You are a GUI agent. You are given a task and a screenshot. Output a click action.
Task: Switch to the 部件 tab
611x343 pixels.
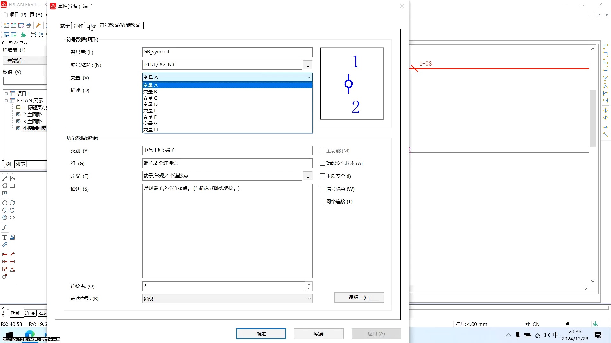(78, 25)
